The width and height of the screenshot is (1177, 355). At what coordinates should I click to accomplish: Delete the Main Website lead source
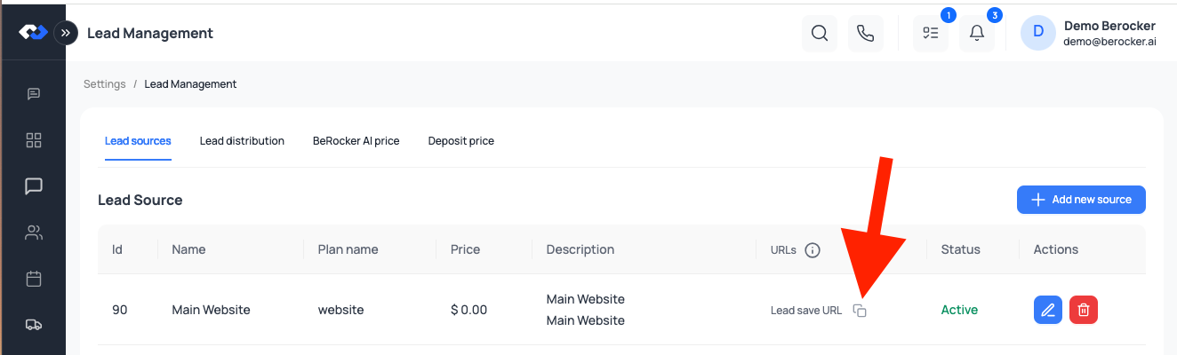tap(1084, 310)
